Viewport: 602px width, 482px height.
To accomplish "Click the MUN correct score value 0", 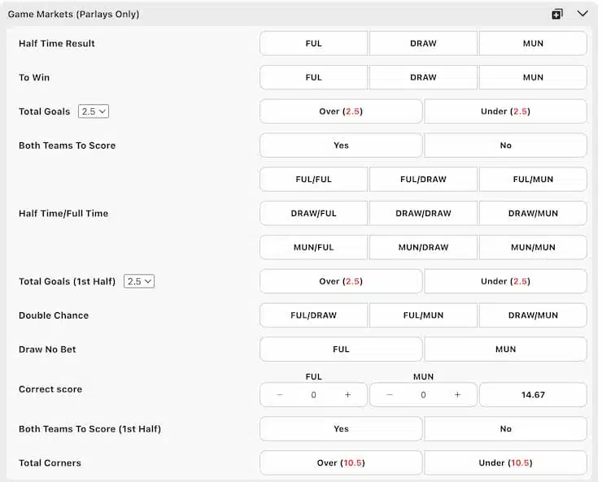I will tap(423, 394).
